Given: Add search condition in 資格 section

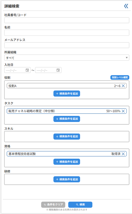Looking at the screenshot, I should (x=67, y=162).
